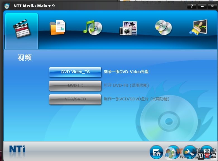218x161 pixels.
Task: Click the greyed DVD Fit button
Action: 75,85
